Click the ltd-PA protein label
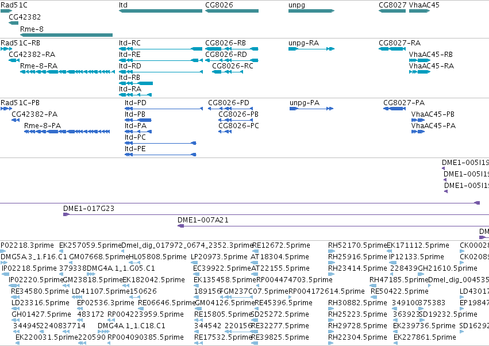Viewport: 489px width, 346px height. [x=136, y=126]
